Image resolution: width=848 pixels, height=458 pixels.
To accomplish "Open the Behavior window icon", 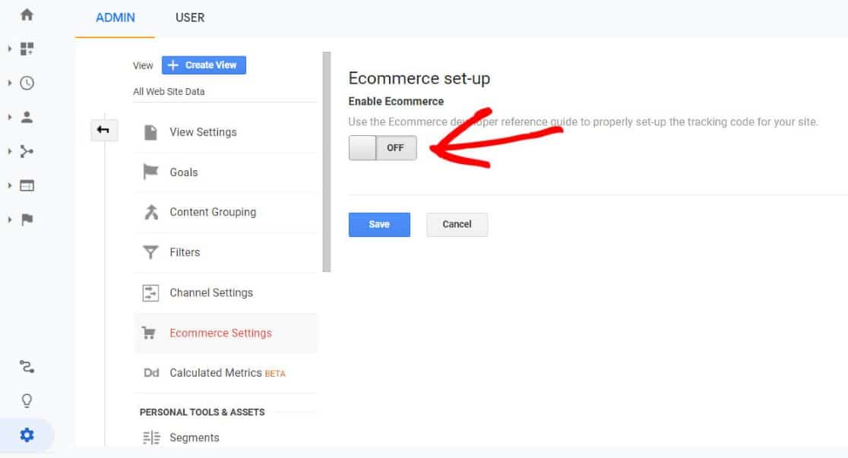I will point(27,185).
